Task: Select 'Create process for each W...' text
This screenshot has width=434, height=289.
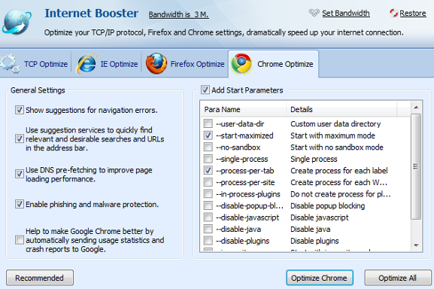Action: 338,182
